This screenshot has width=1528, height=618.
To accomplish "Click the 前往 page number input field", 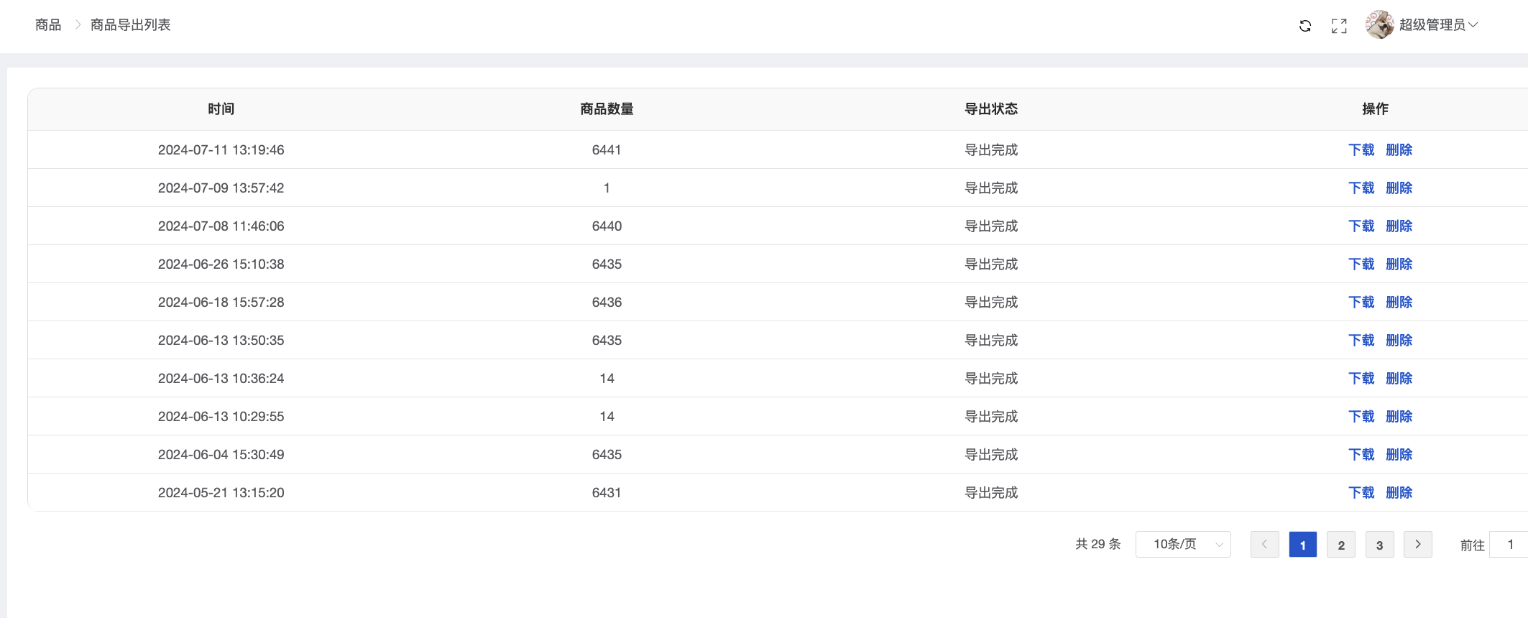I will click(1509, 545).
